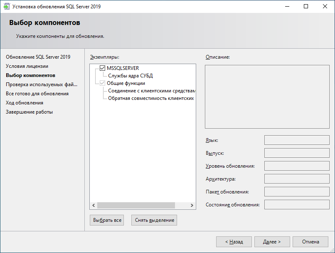
Task: Open the Ход обновления step
Action: (25, 103)
